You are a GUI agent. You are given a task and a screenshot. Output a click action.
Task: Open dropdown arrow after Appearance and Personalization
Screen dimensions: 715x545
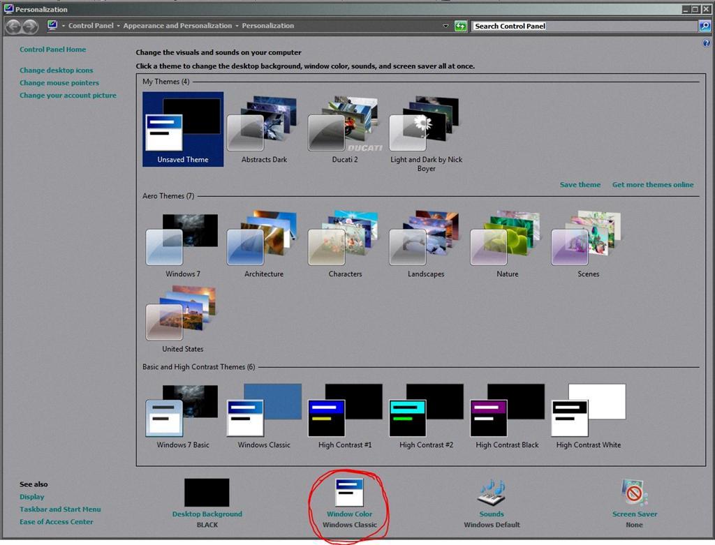[x=237, y=26]
